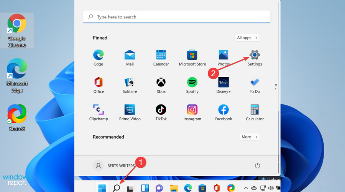Open the power options button
345x192 pixels.
[x=257, y=166]
